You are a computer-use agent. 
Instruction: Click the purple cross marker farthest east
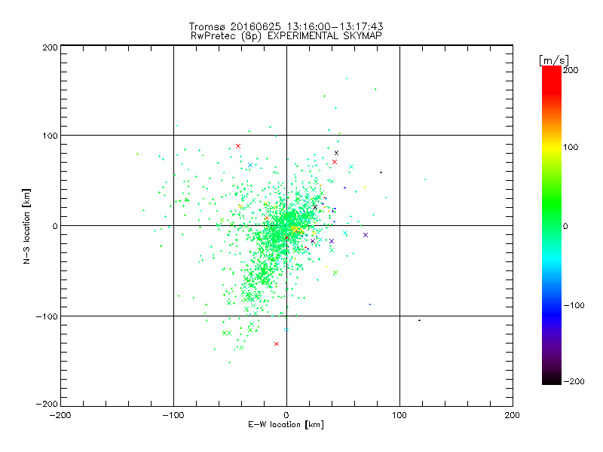point(366,235)
